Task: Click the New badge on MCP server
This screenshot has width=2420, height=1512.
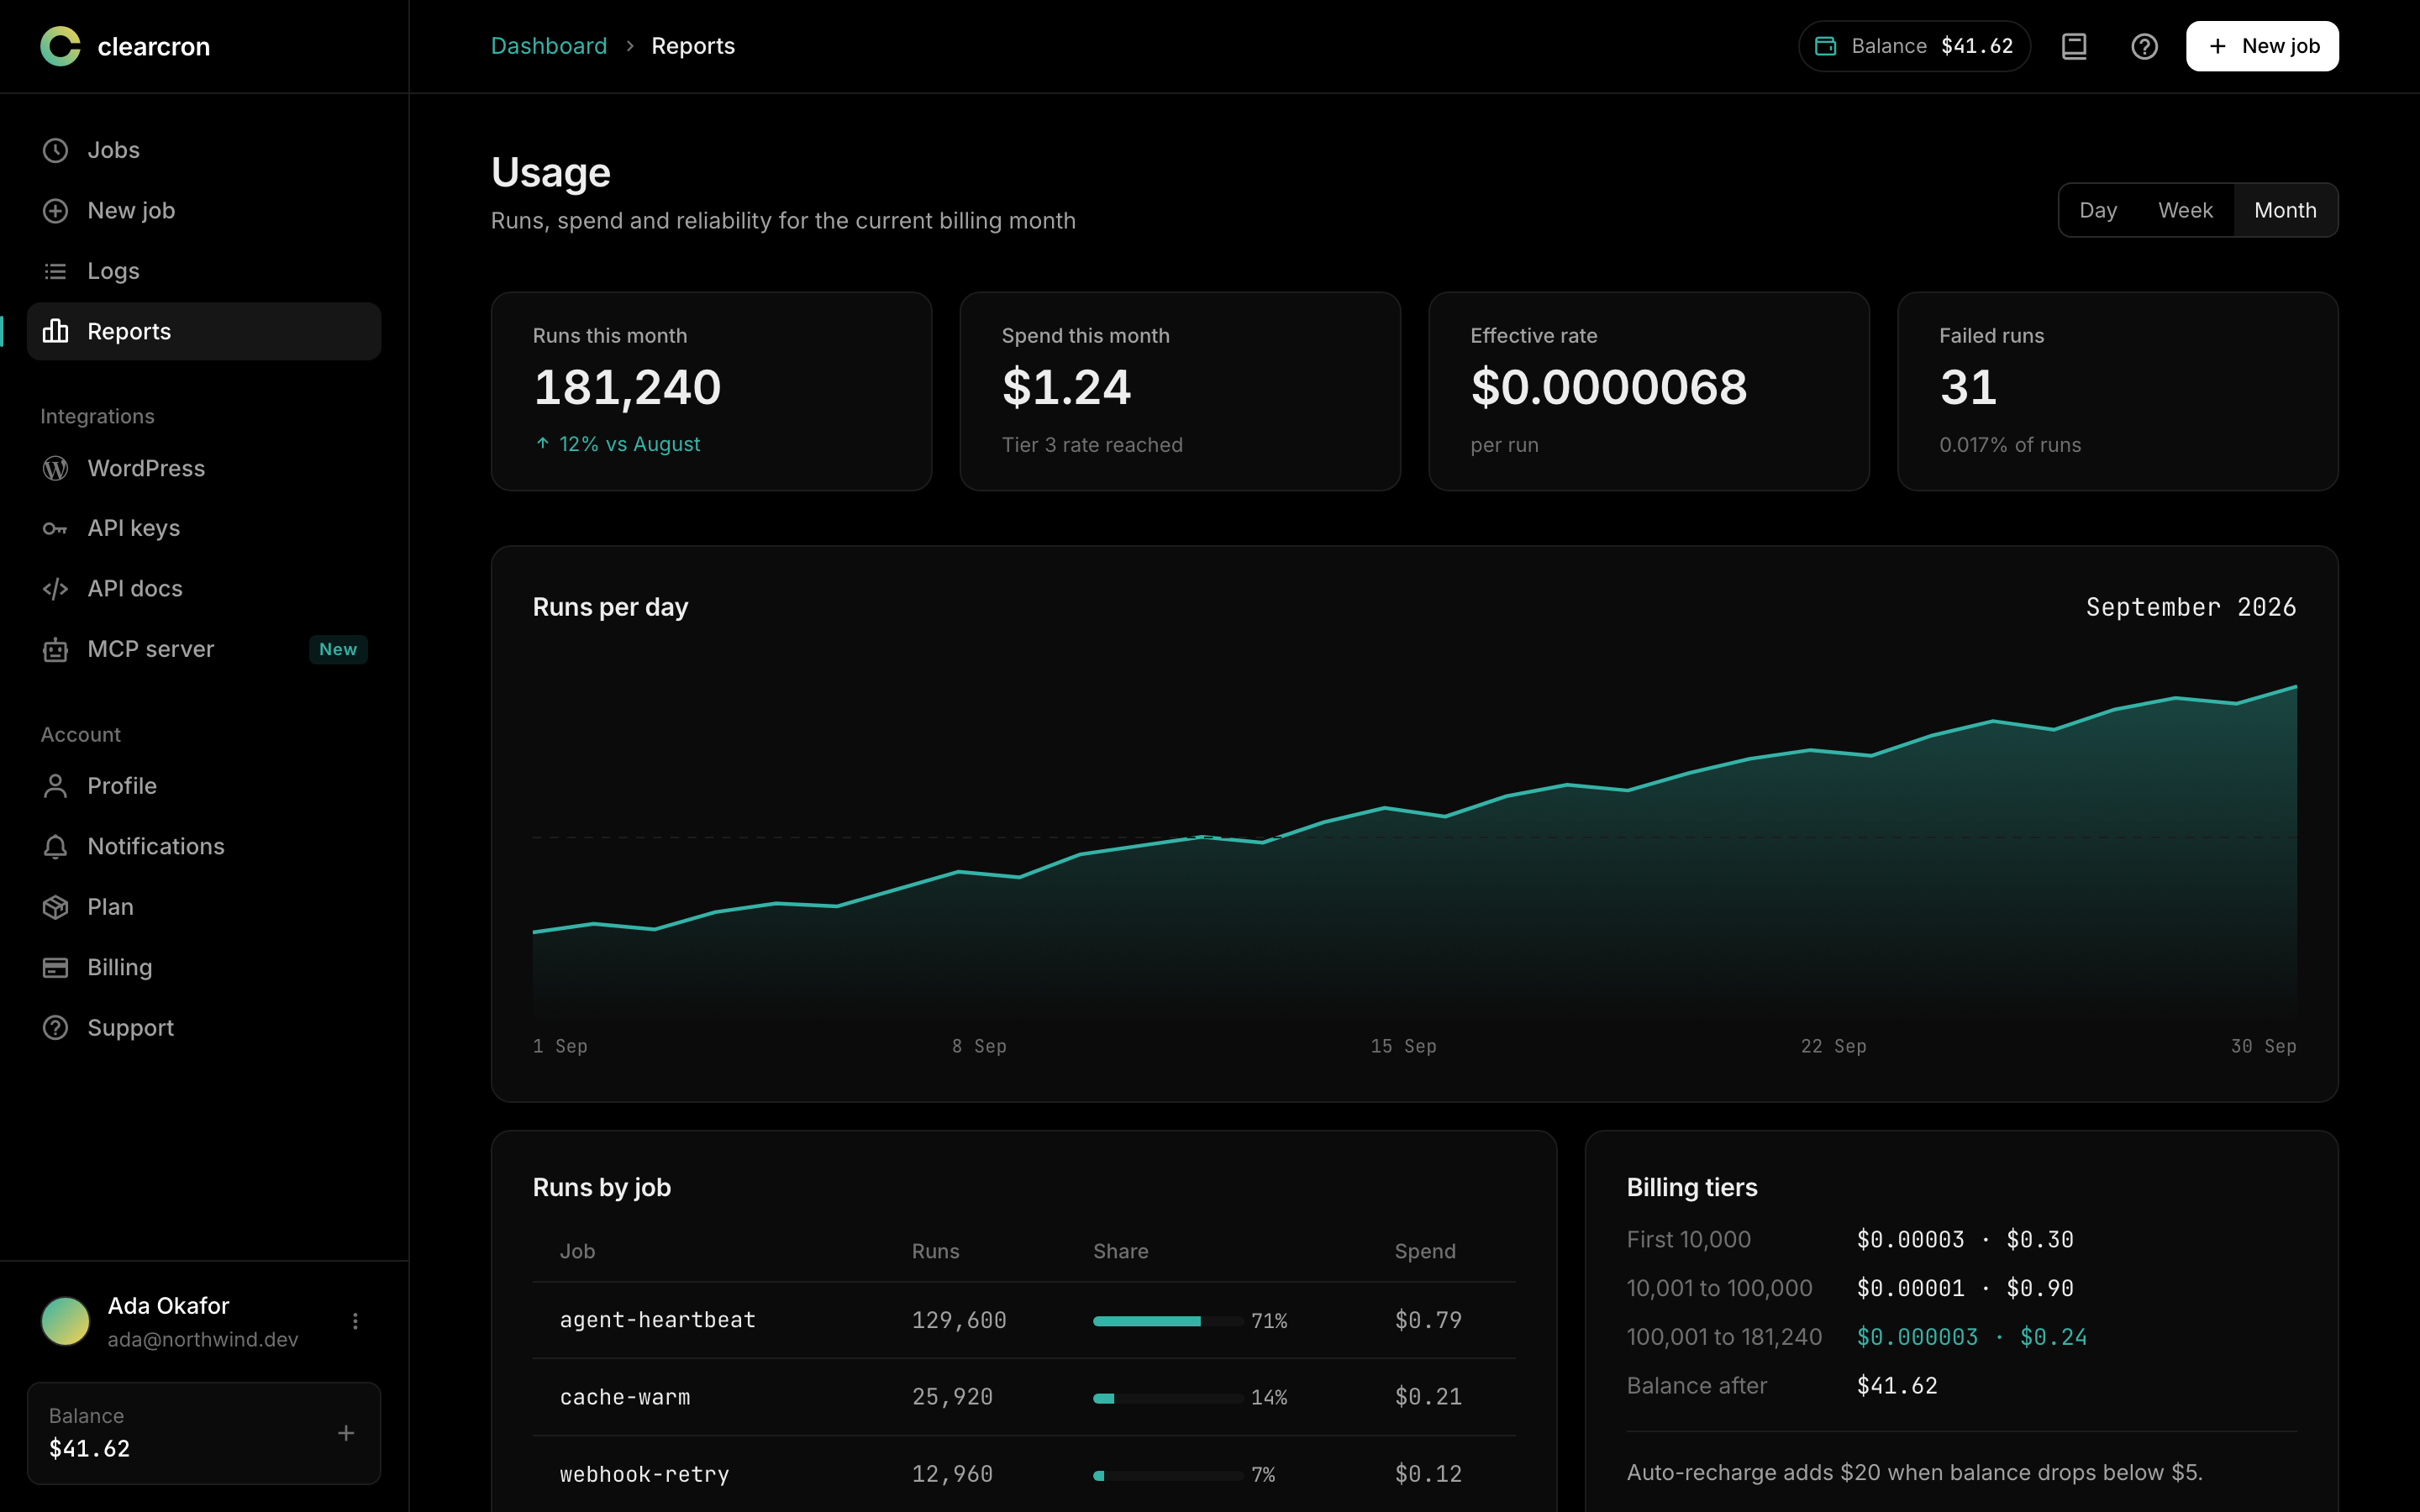Action: 338,649
